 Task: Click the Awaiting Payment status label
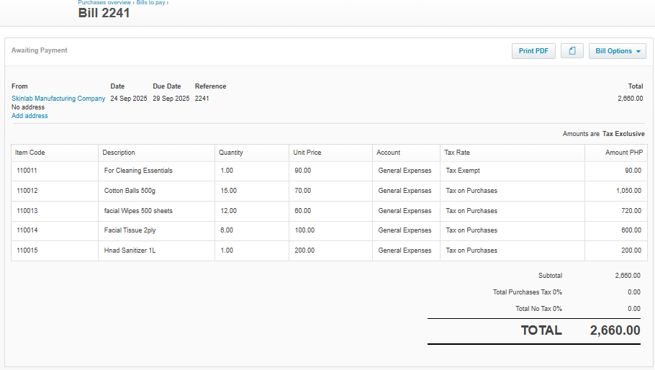point(40,50)
